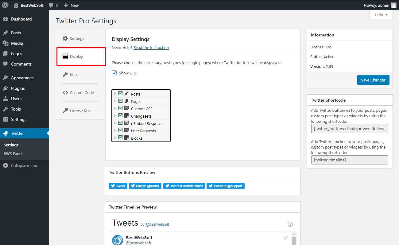The width and height of the screenshot is (399, 245).
Task: Expand the Custom CSS tree node
Action: click(x=115, y=108)
